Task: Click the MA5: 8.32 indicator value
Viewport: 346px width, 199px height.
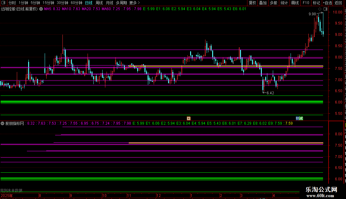Action: coord(52,9)
